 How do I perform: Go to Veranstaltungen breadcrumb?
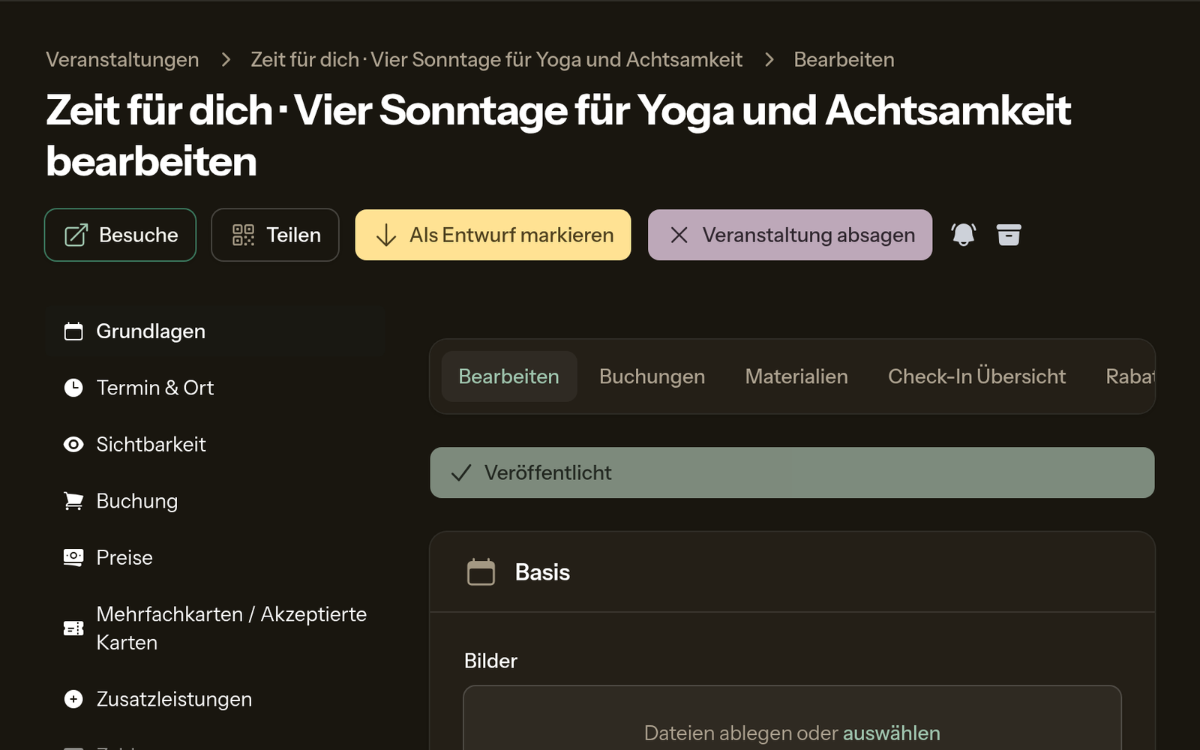coord(122,59)
